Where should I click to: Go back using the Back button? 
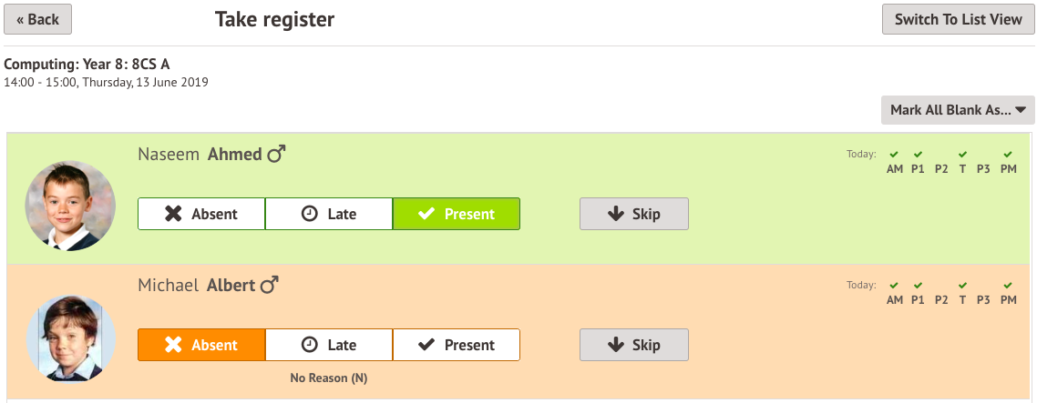tap(37, 19)
